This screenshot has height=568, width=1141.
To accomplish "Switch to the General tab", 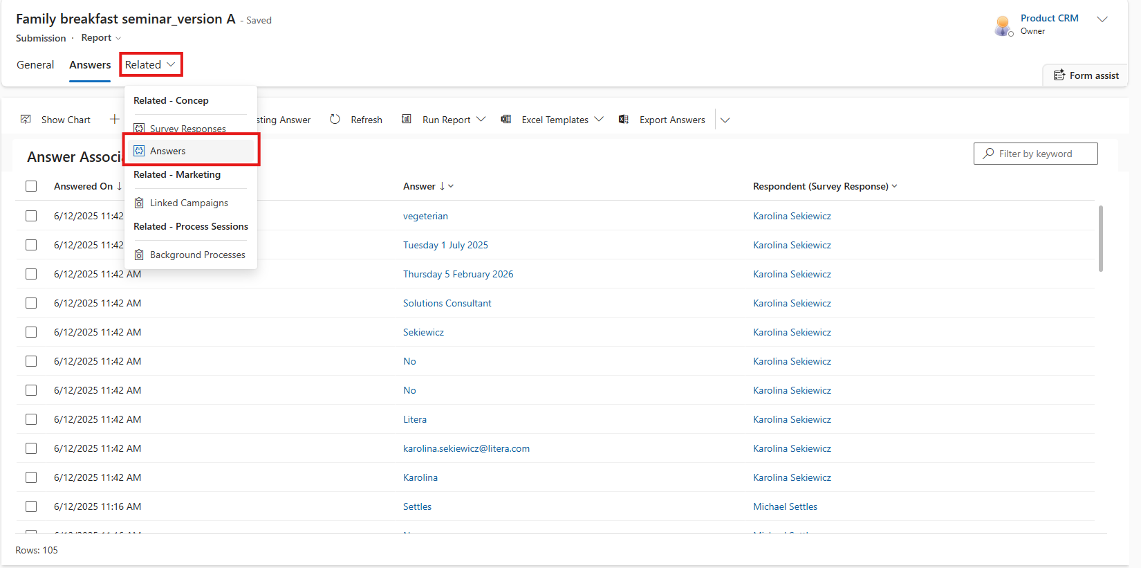I will point(35,64).
